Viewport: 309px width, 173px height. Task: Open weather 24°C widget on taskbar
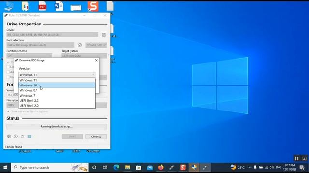238,167
